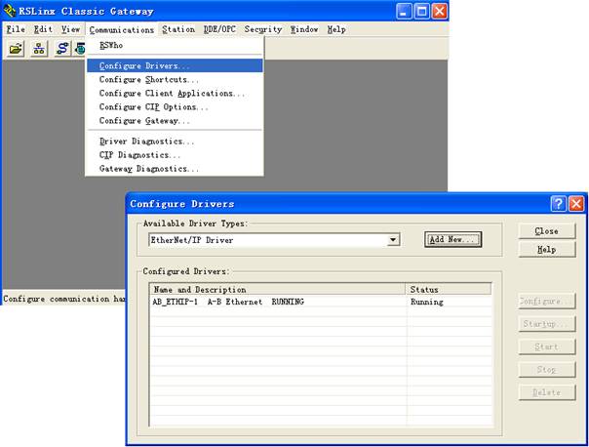Click the Close button in Configure Drivers

tap(546, 231)
